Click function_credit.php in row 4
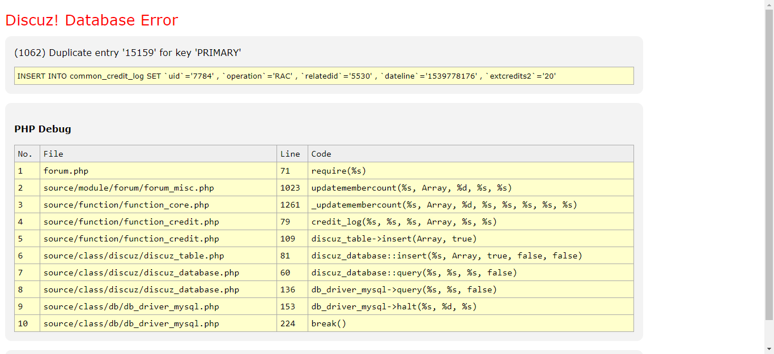774x354 pixels. [x=131, y=222]
